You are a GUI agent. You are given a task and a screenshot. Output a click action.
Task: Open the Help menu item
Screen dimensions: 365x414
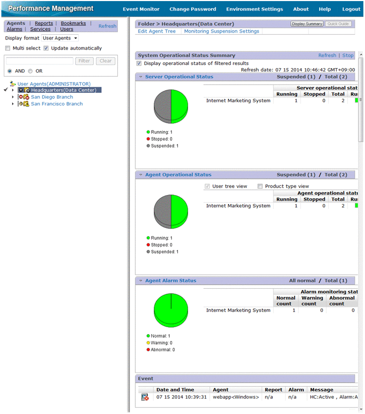325,9
